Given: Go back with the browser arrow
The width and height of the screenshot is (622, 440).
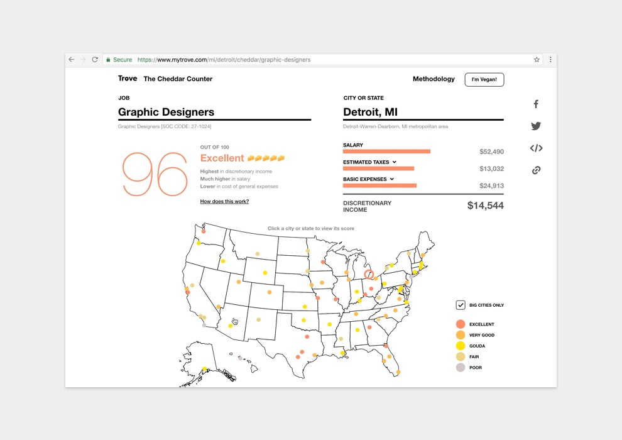Looking at the screenshot, I should tap(72, 60).
